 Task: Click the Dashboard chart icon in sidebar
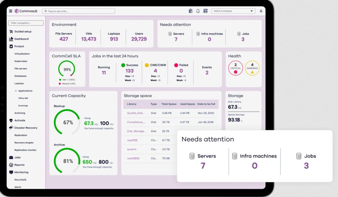coord(11,39)
